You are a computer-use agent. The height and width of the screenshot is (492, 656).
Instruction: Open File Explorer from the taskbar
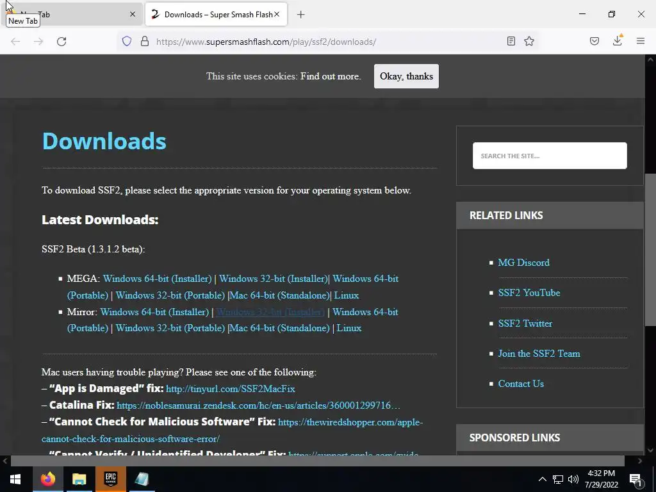pyautogui.click(x=79, y=479)
